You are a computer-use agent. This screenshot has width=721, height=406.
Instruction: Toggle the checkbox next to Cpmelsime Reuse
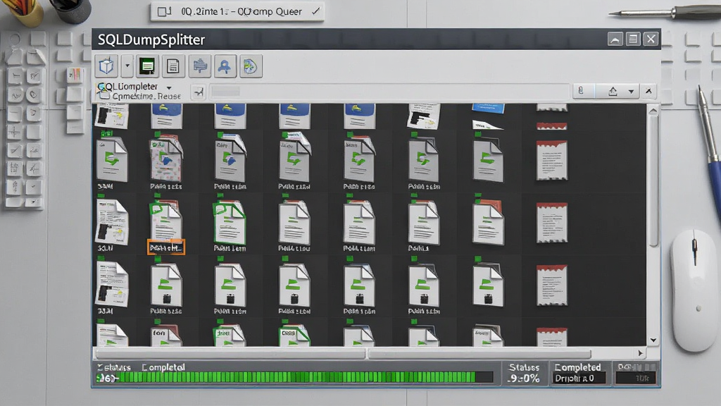coord(105,96)
